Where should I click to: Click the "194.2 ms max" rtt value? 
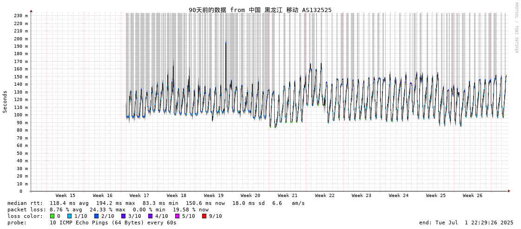point(116,203)
